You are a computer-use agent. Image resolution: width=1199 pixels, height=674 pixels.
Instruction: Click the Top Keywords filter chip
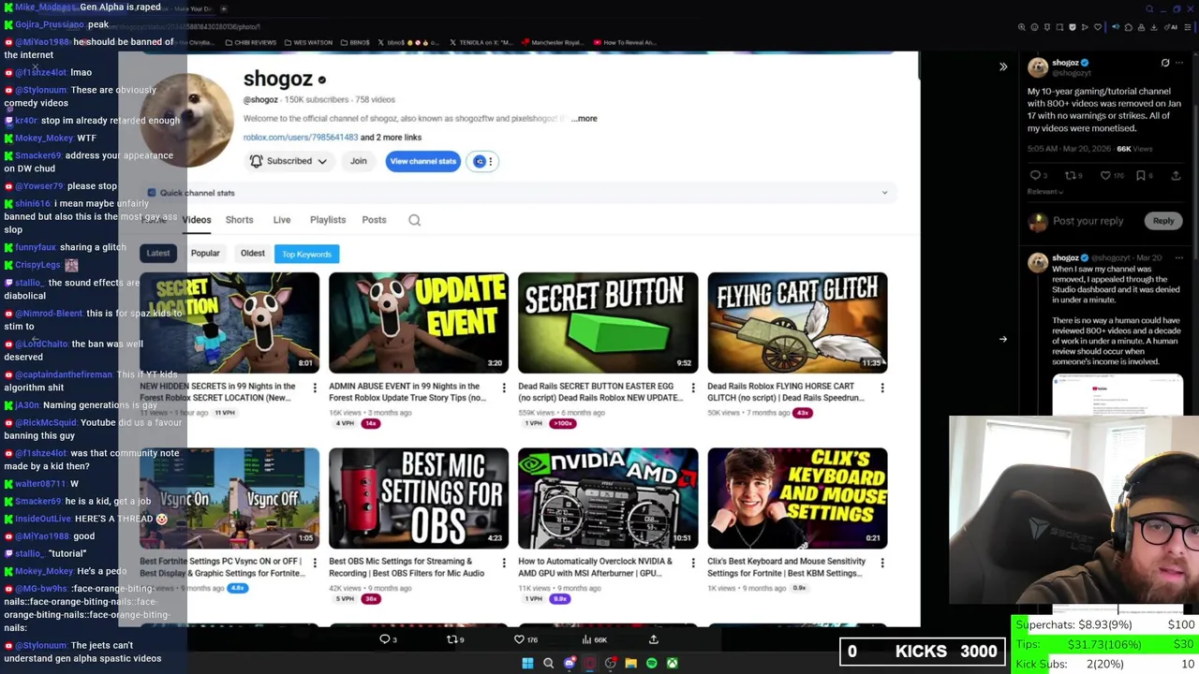point(306,254)
